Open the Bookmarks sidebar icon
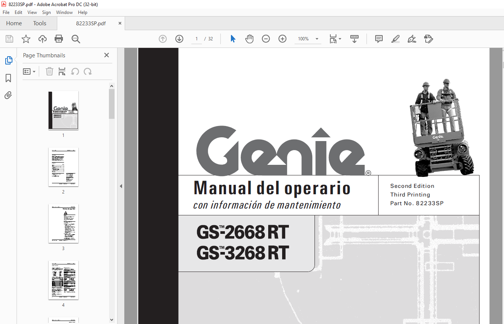Screen dimensions: 504x324 coord(8,78)
